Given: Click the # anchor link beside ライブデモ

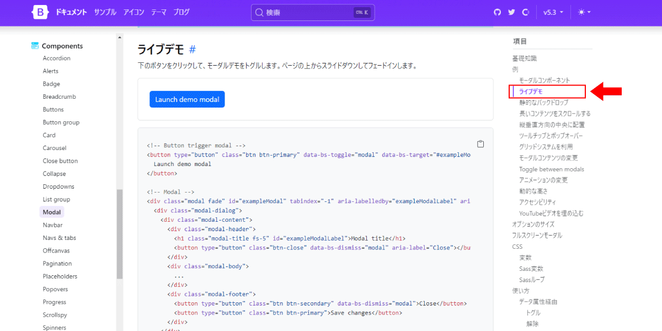Looking at the screenshot, I should coord(193,49).
